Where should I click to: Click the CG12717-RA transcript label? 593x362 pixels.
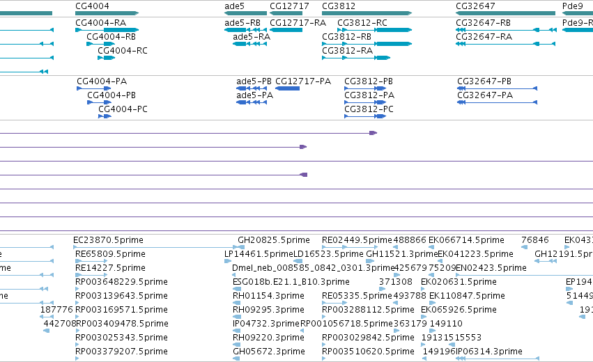(x=298, y=23)
